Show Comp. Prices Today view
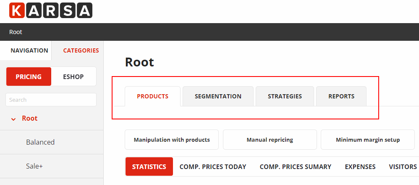This screenshot has width=419, height=185. tap(213, 167)
